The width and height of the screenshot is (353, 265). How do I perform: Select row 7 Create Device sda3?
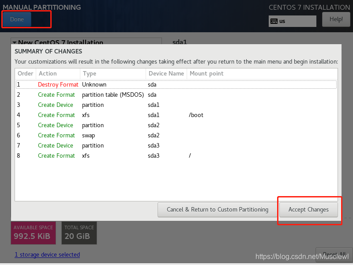coord(176,145)
